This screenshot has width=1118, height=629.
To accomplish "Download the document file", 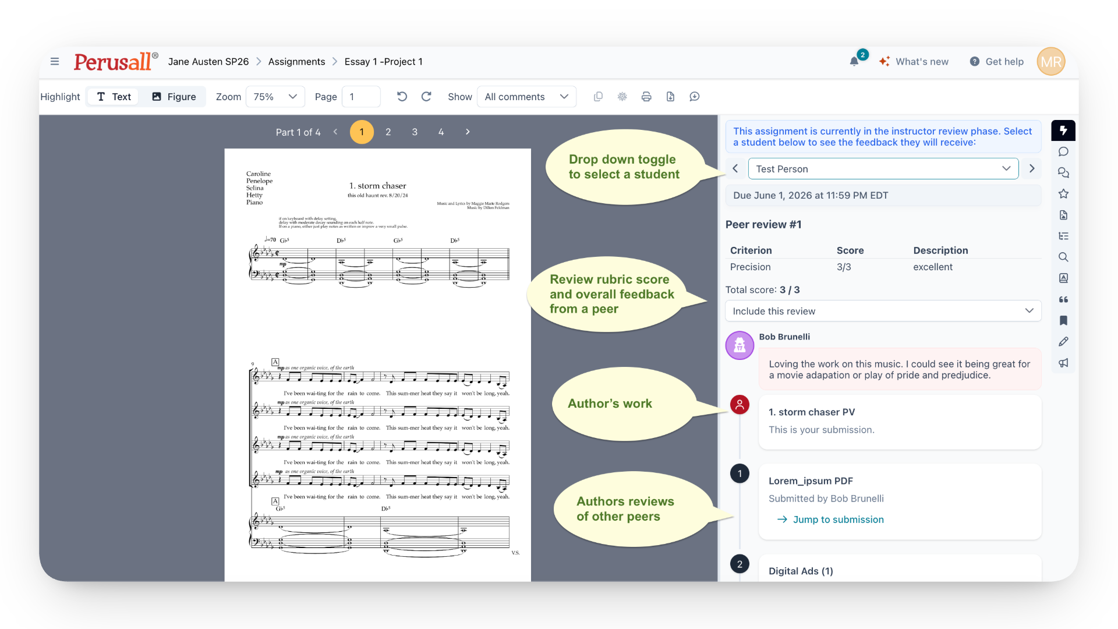I will pyautogui.click(x=670, y=97).
